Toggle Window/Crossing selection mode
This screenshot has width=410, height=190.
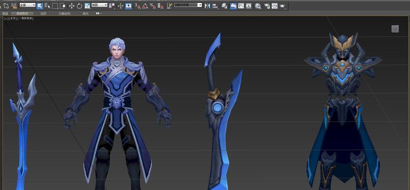click(63, 6)
